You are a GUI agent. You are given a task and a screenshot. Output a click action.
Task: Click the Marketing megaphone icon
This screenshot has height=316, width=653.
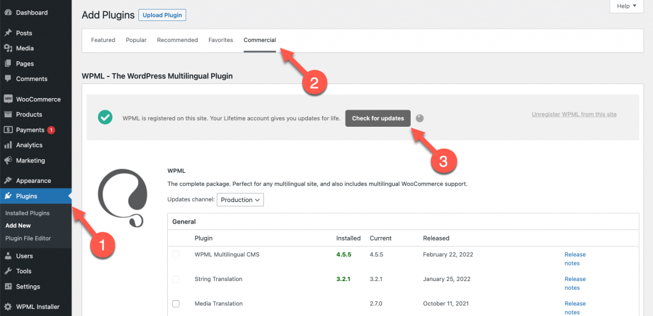[8, 160]
